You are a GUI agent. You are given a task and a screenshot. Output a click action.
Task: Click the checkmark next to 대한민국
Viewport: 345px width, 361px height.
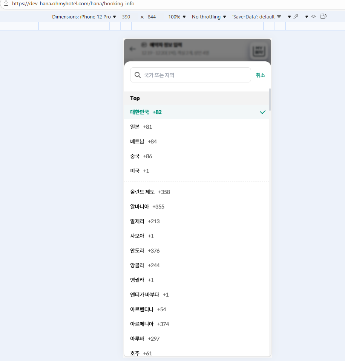263,112
